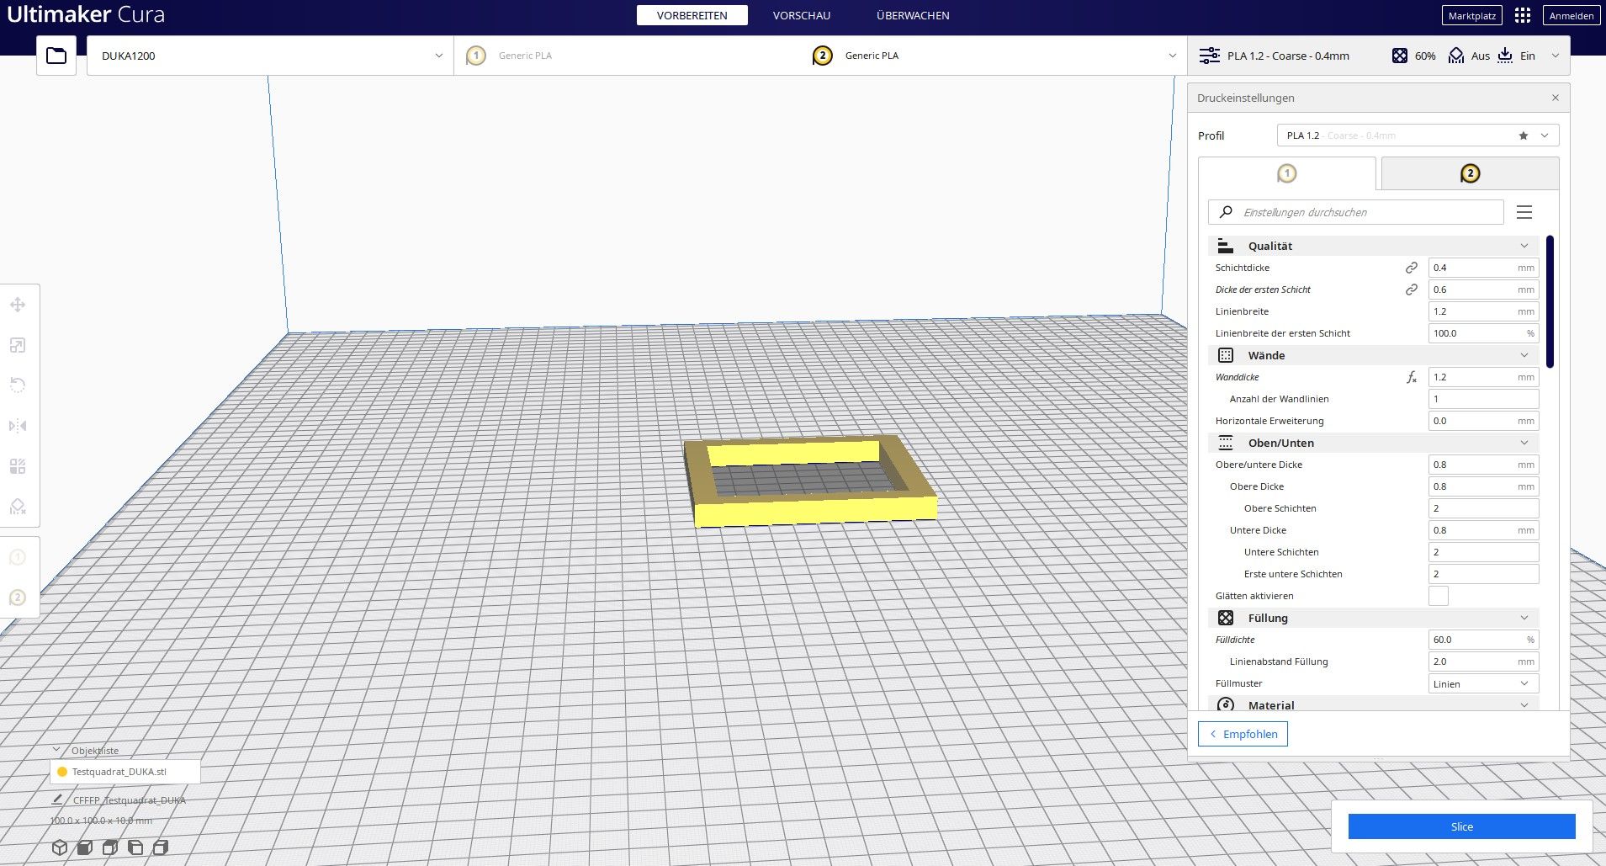Click the Linienabstand Füllung field
Image resolution: width=1606 pixels, height=866 pixels.
tap(1483, 661)
